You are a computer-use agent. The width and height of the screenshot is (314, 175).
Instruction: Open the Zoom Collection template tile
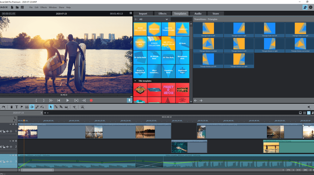(x=140, y=29)
